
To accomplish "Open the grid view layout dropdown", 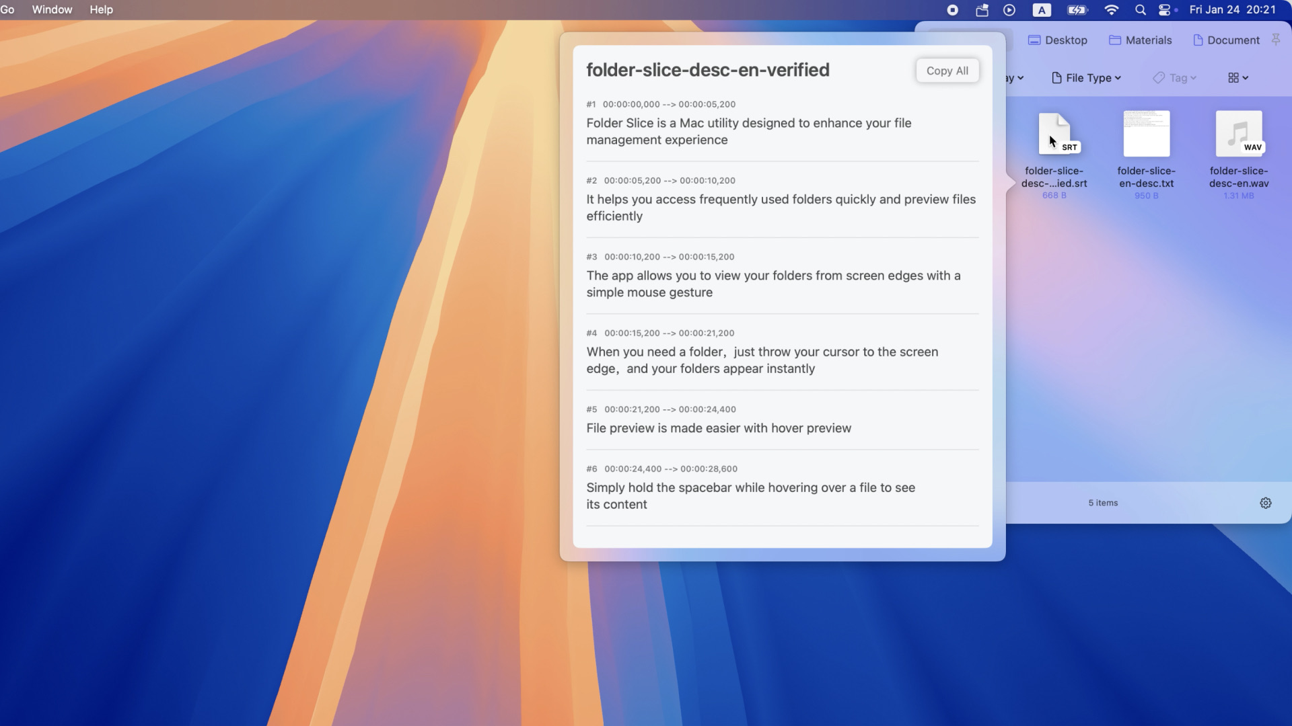I will [1237, 77].
